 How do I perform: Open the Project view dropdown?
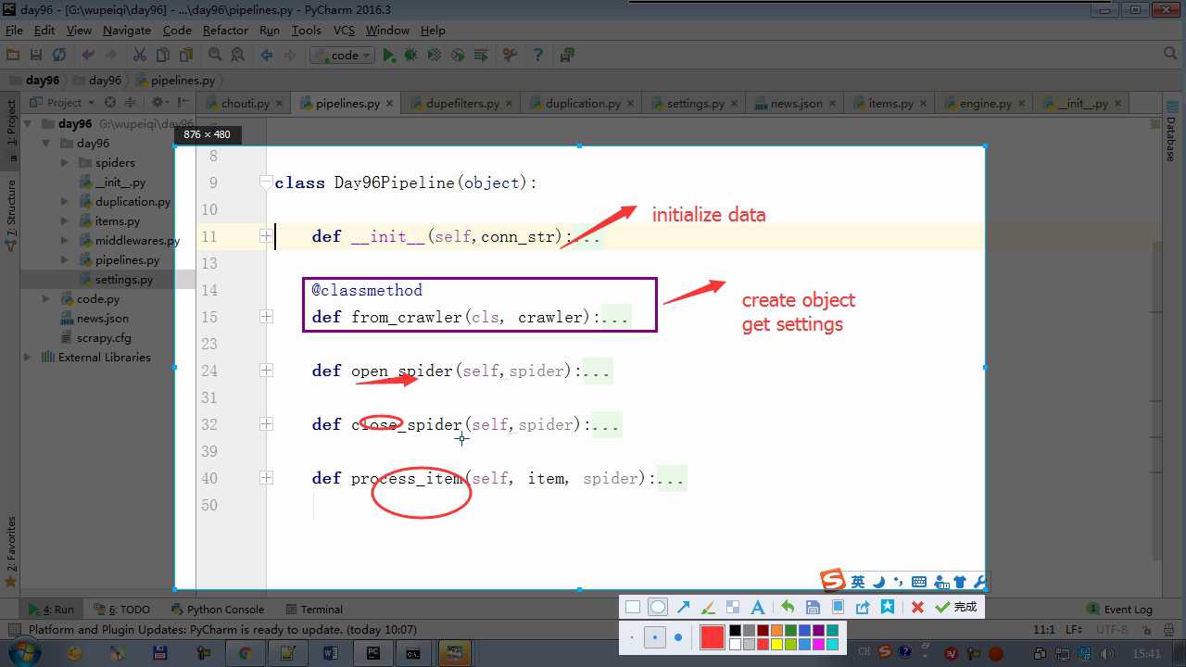62,103
